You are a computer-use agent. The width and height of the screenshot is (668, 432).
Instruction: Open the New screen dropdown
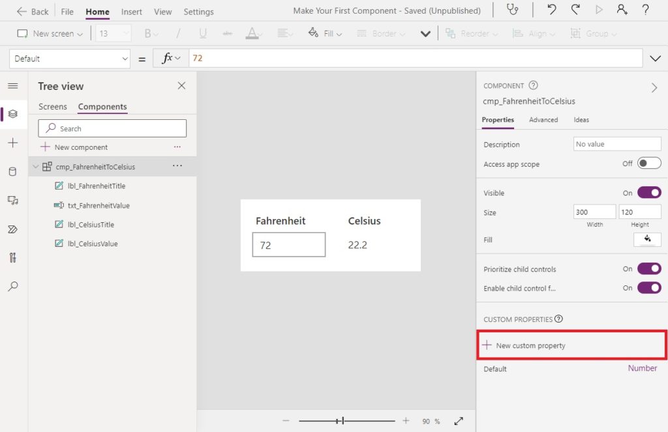tap(50, 34)
